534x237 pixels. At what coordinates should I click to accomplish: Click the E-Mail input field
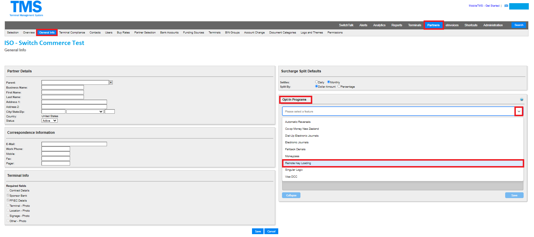click(x=74, y=144)
